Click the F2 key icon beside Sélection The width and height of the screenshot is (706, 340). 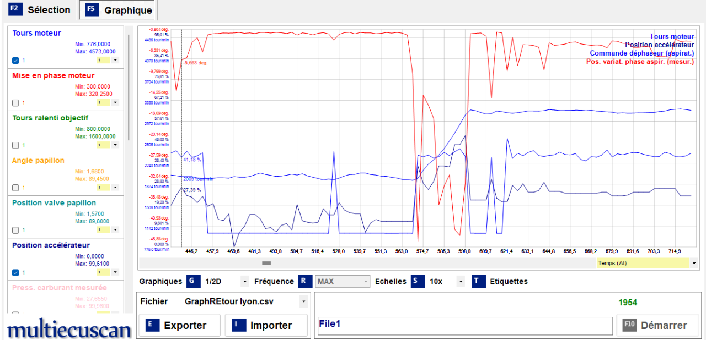pyautogui.click(x=15, y=9)
